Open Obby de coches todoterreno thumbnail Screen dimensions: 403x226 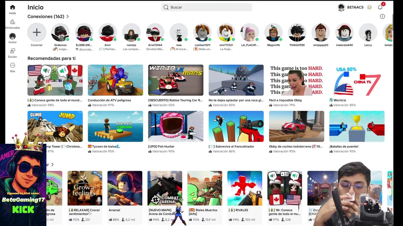click(x=297, y=126)
